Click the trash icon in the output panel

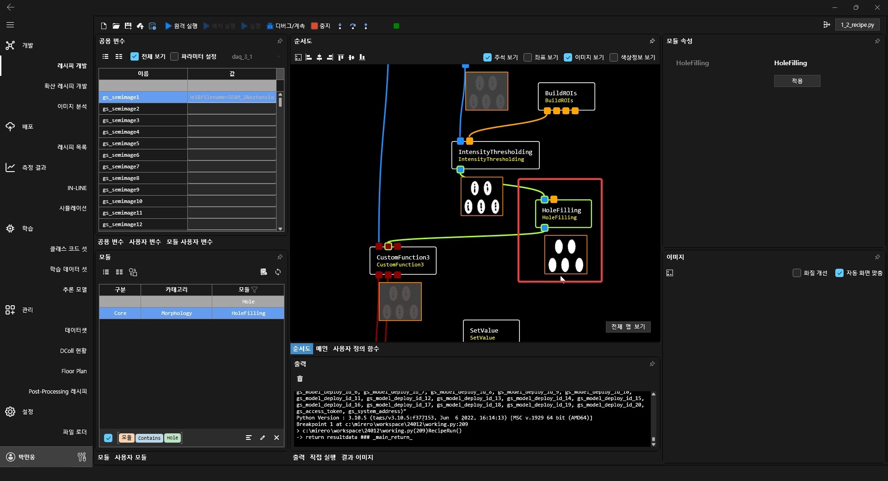pos(300,379)
